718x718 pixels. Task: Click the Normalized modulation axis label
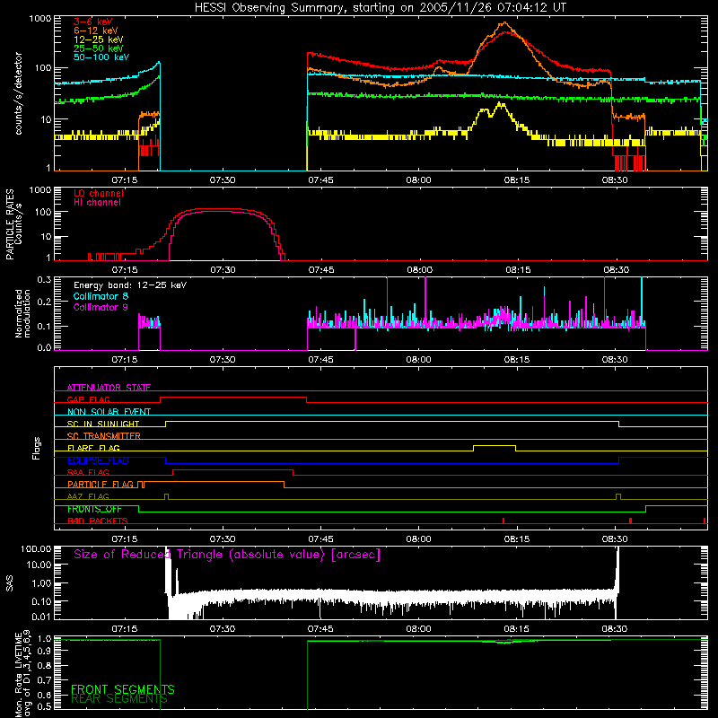(22, 313)
